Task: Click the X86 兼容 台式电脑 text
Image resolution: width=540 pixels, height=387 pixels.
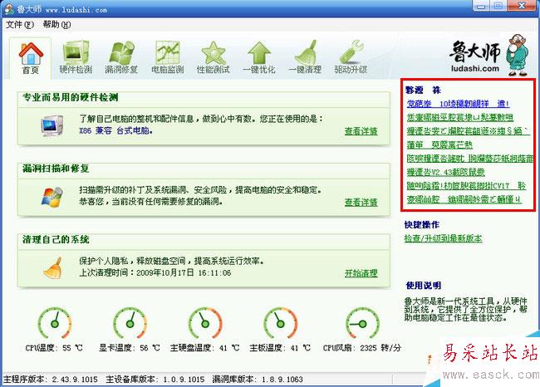Action: point(116,130)
